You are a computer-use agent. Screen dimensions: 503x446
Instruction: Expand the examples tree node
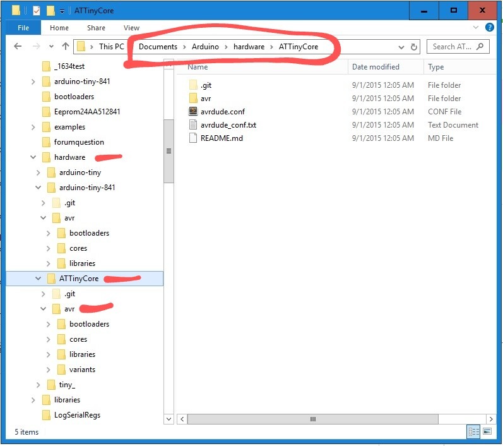pos(33,127)
